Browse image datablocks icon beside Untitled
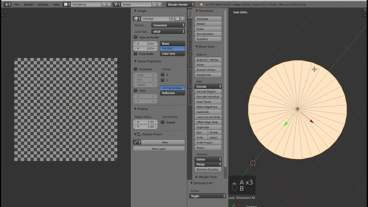Screen dimensions: 368x207 coord(137,19)
